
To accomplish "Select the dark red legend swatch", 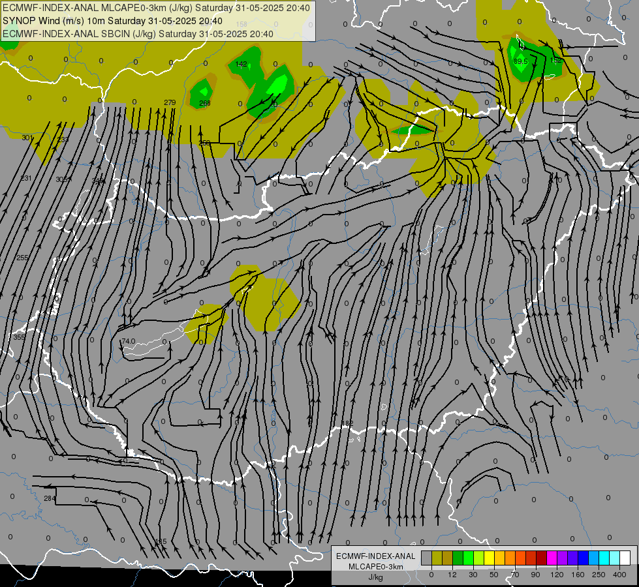I will pos(542,558).
